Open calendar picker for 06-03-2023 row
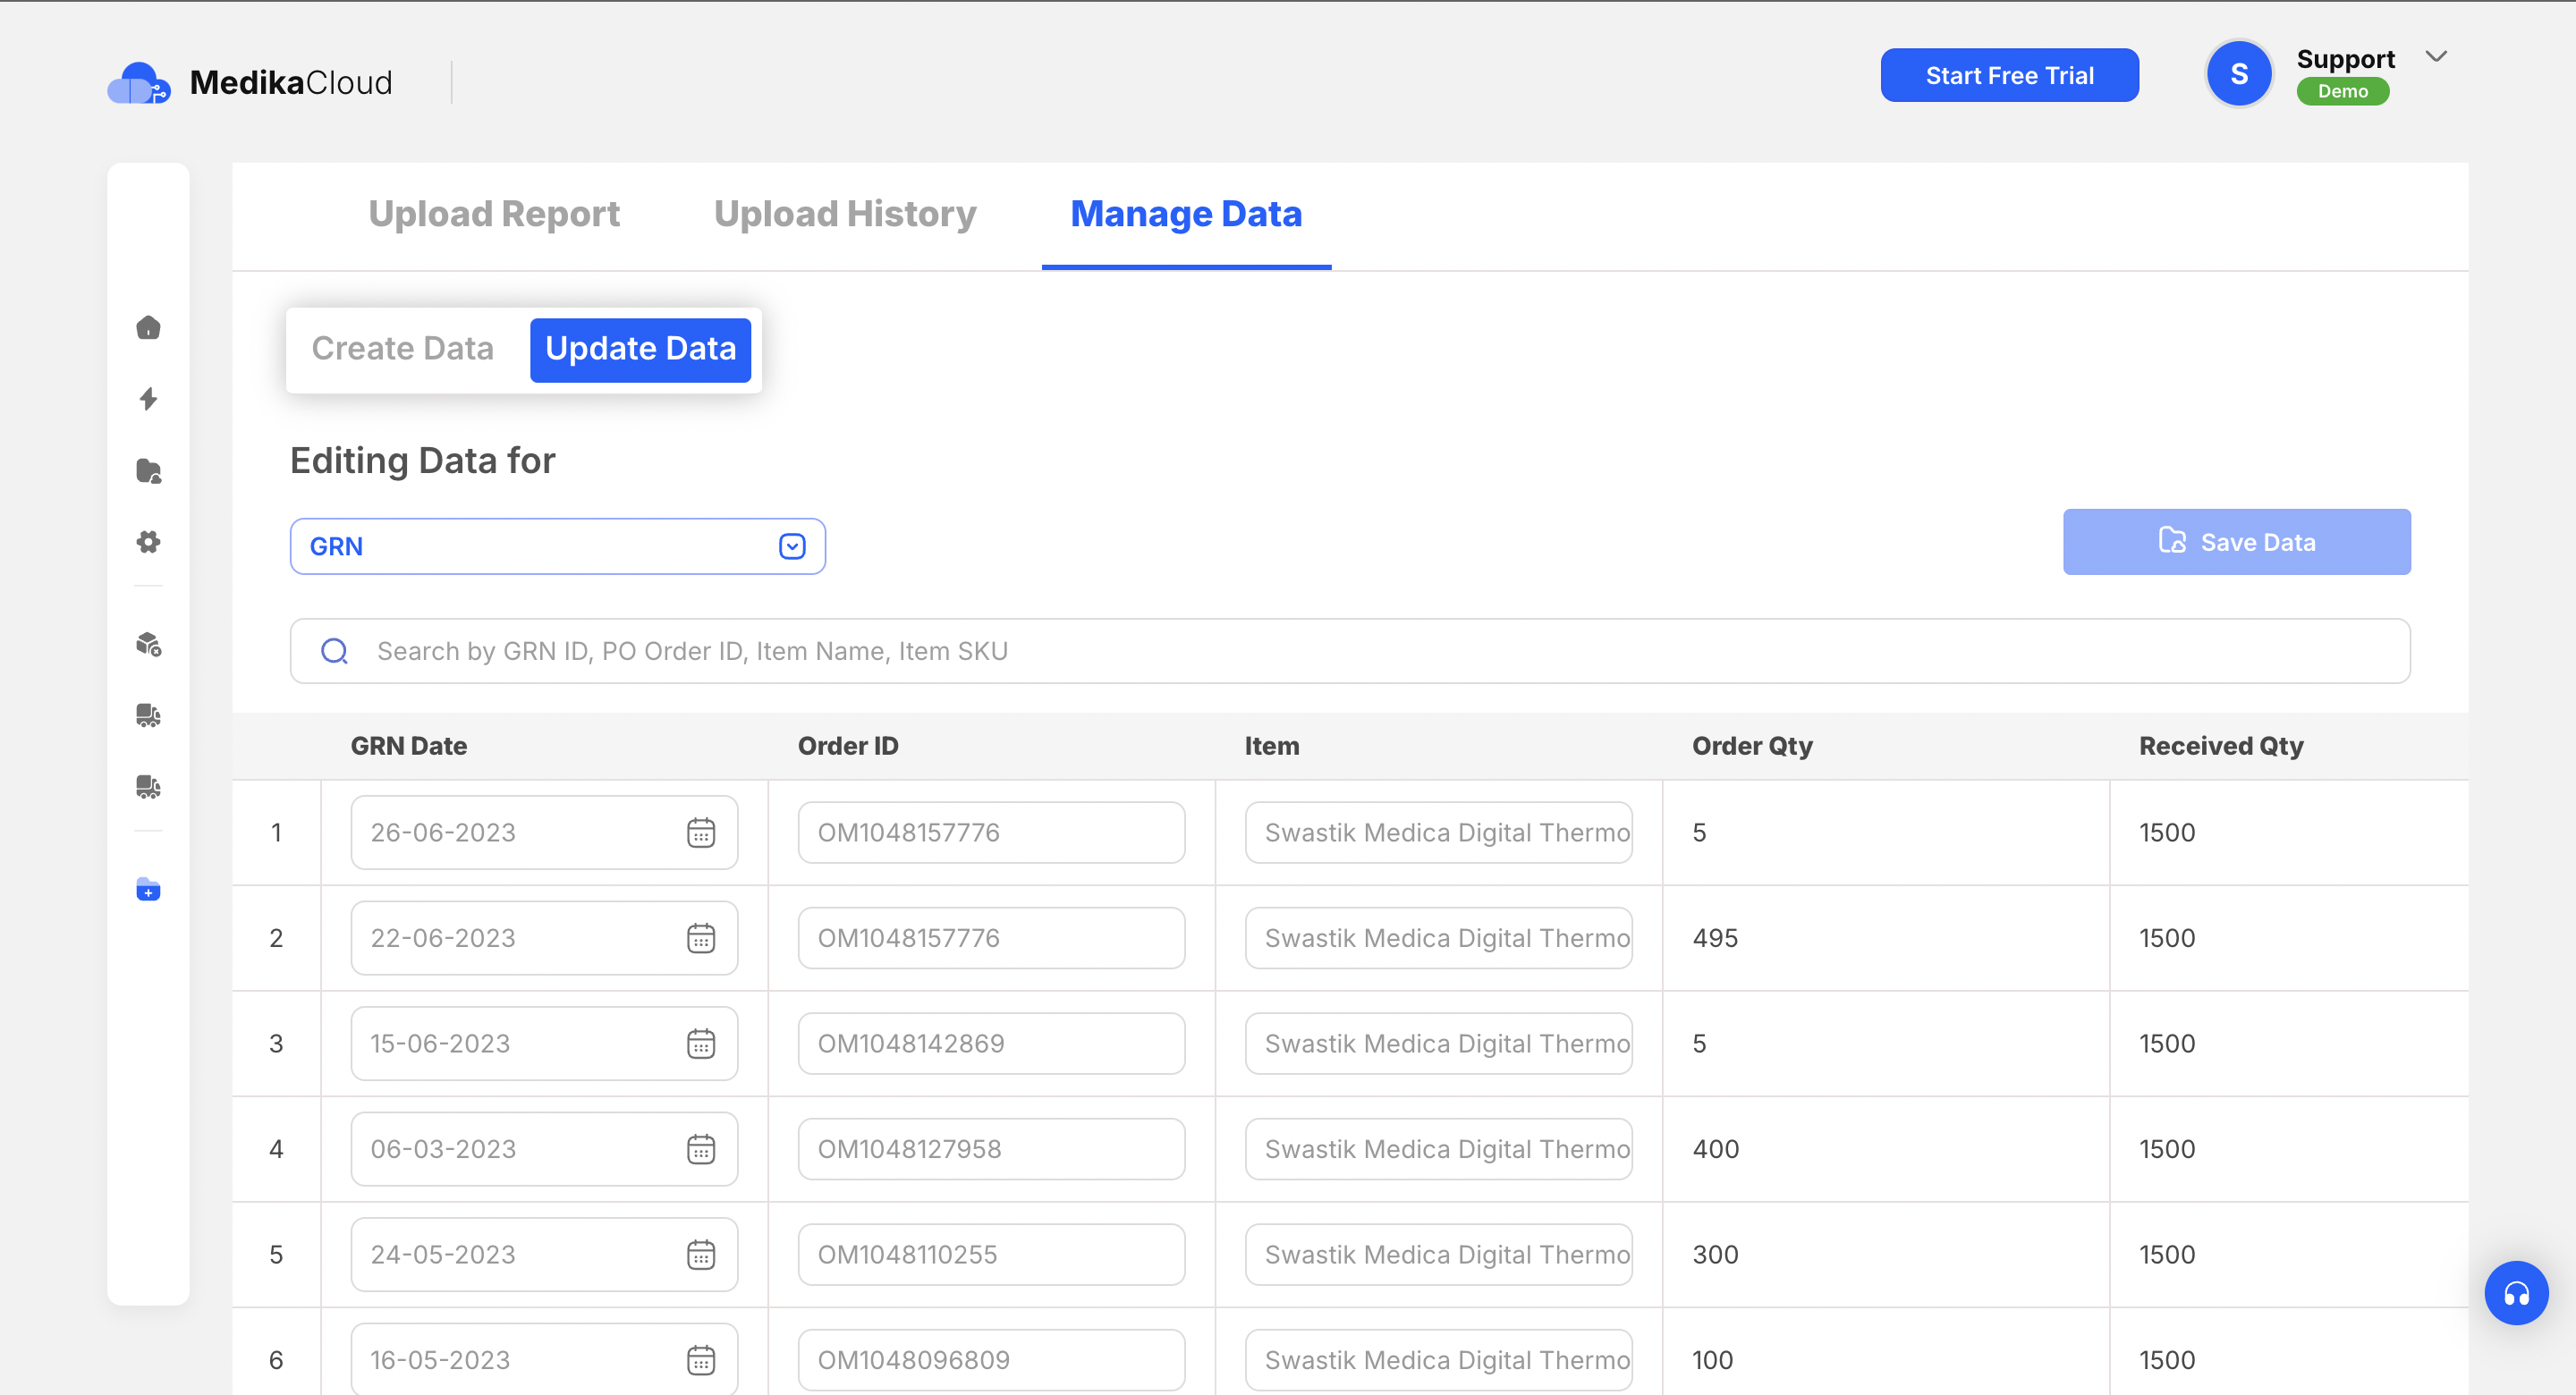The image size is (2576, 1395). [701, 1149]
